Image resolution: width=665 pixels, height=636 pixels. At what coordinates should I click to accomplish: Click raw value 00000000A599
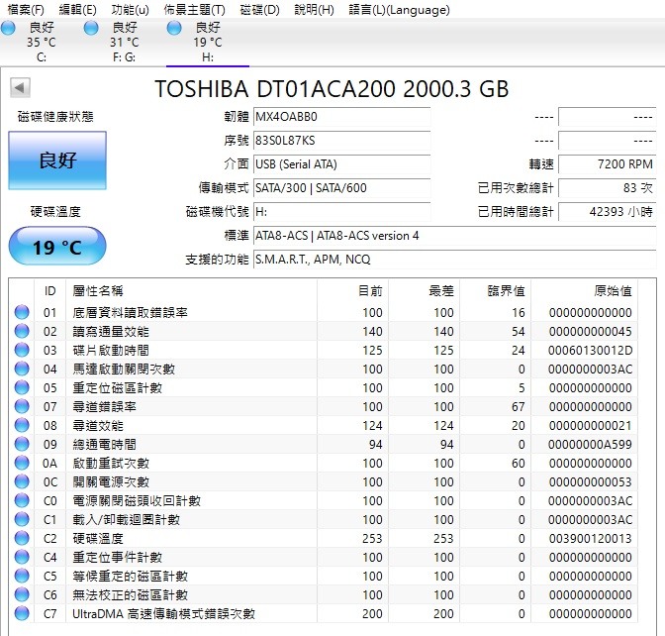590,445
